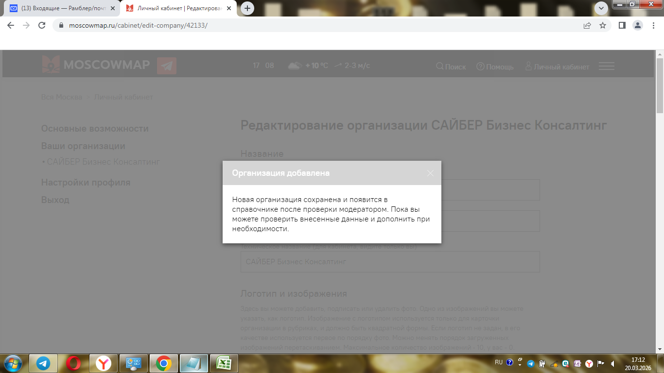
Task: Open the notepad app taskbar icon
Action: pyautogui.click(x=194, y=363)
